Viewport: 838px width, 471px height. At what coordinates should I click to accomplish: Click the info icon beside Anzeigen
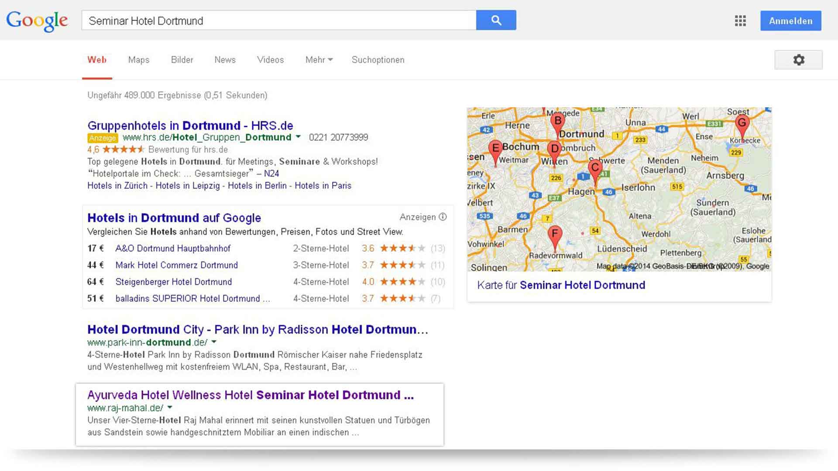tap(443, 217)
